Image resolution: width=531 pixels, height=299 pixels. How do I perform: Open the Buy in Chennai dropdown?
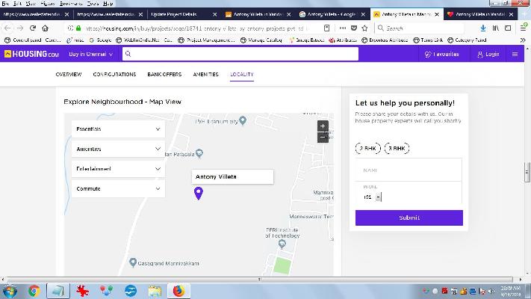click(x=90, y=55)
